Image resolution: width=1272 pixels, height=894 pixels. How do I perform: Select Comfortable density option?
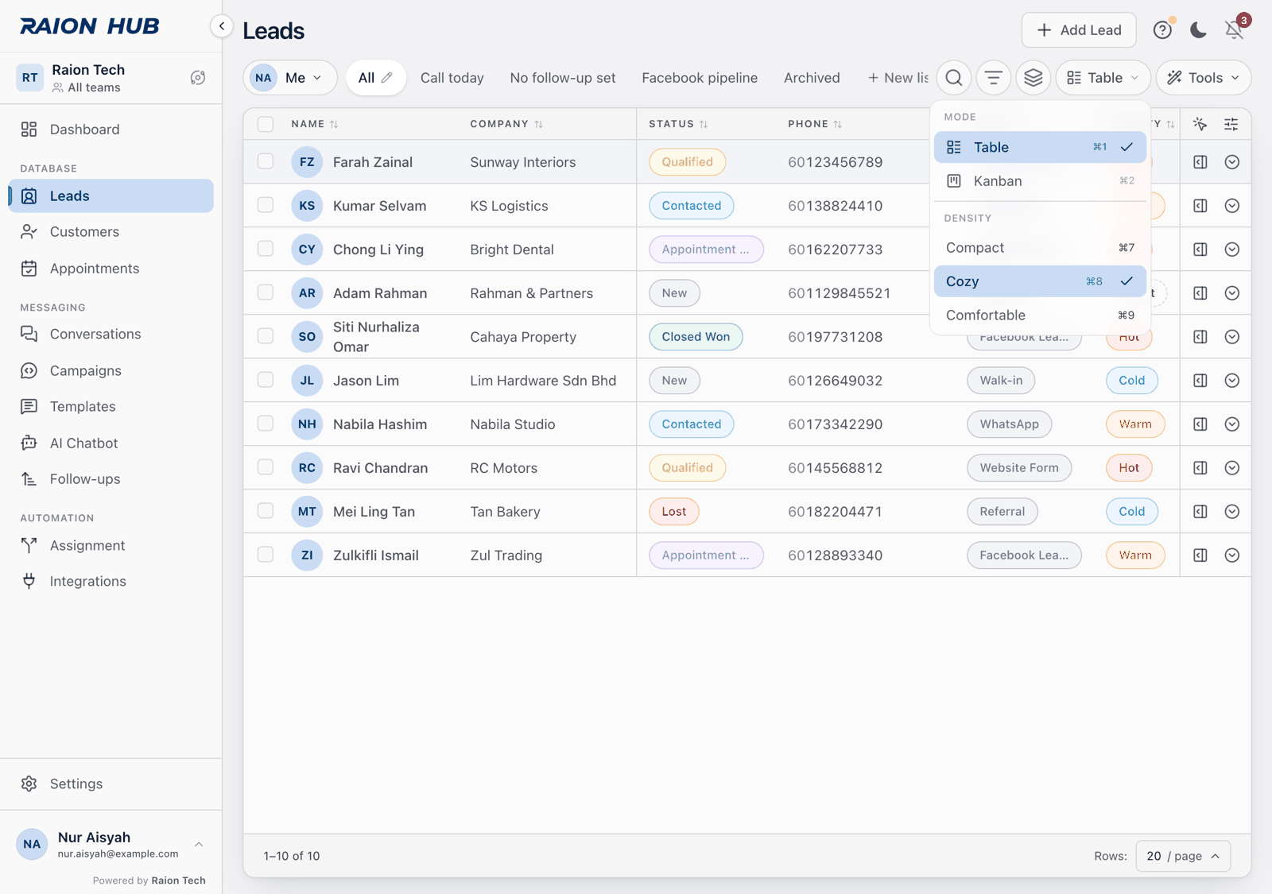pos(1040,315)
